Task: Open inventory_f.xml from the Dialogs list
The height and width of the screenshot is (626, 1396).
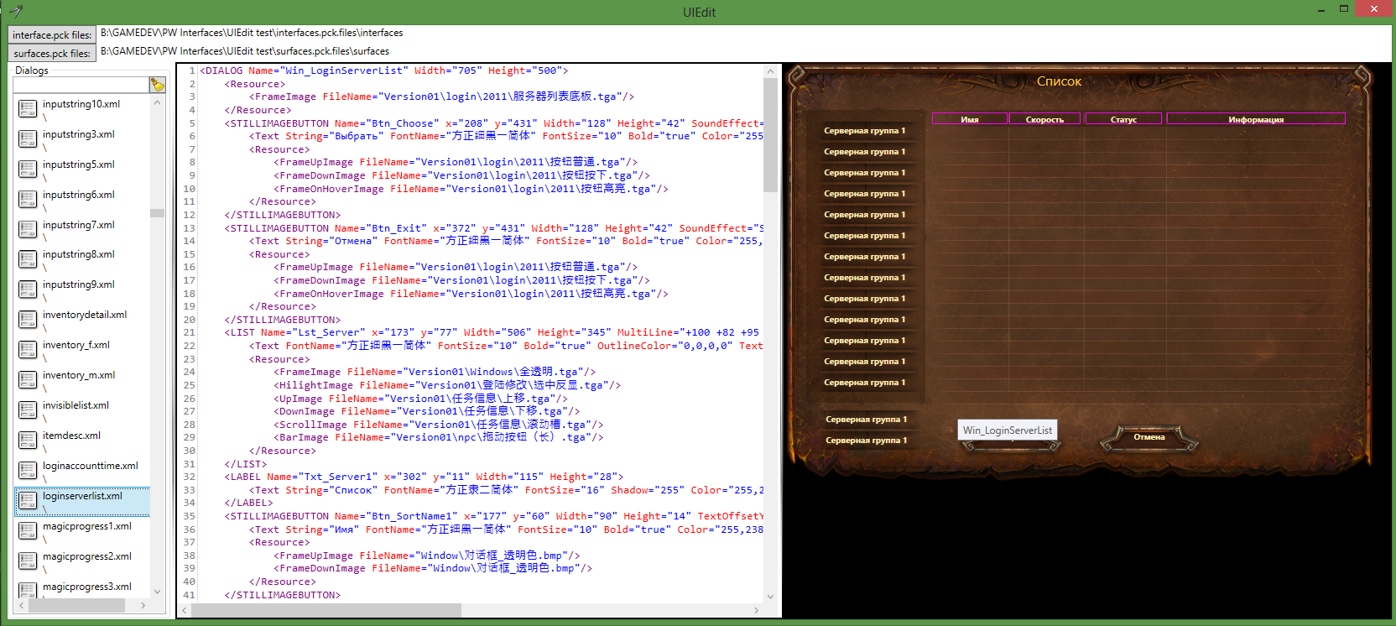Action: (76, 345)
